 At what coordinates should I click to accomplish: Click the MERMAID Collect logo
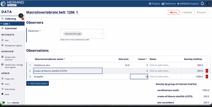(x=12, y=3)
